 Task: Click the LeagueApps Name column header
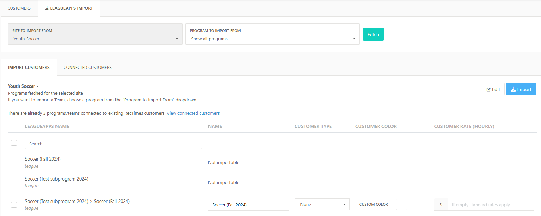pyautogui.click(x=47, y=126)
